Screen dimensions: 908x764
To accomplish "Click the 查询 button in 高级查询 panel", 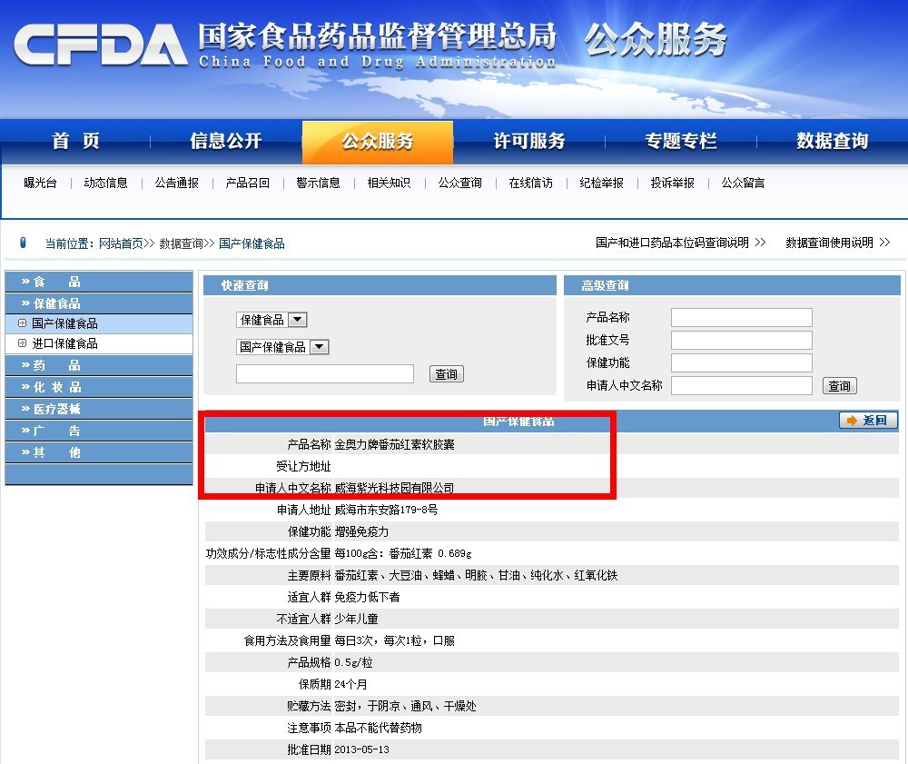I will coord(840,386).
